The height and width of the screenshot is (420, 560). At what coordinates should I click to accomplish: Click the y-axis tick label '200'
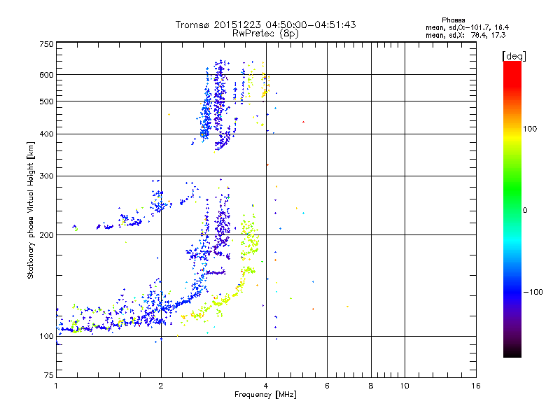point(46,235)
